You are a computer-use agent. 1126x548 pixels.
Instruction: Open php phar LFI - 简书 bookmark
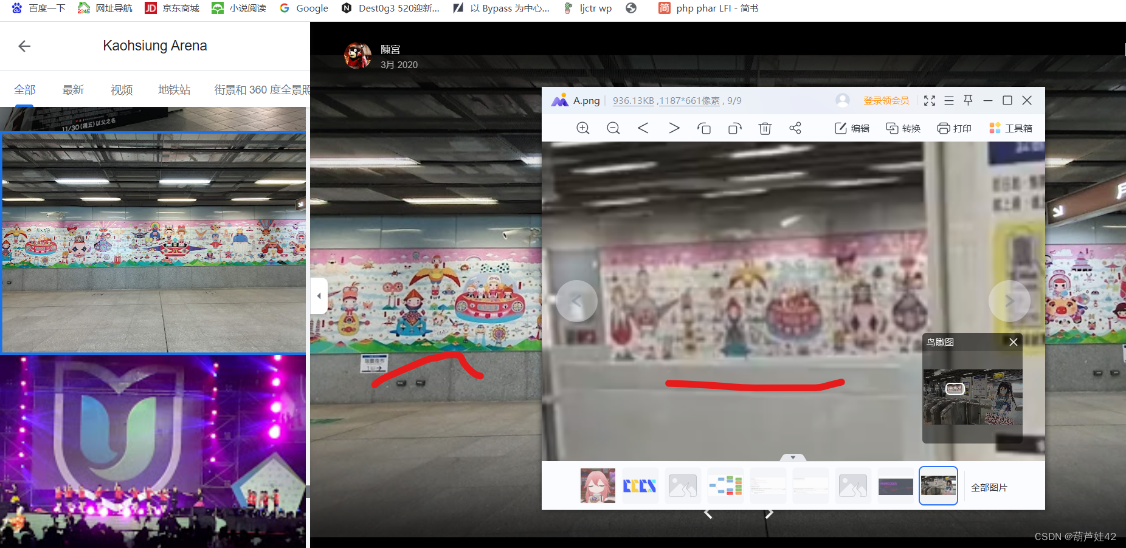click(708, 9)
